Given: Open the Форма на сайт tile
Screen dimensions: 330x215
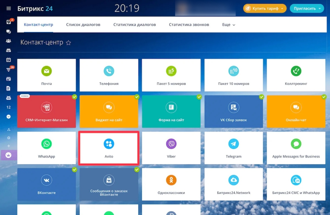Looking at the screenshot, I should pyautogui.click(x=171, y=111).
